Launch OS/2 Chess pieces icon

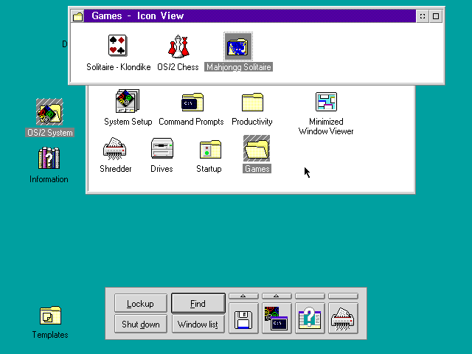pyautogui.click(x=178, y=46)
